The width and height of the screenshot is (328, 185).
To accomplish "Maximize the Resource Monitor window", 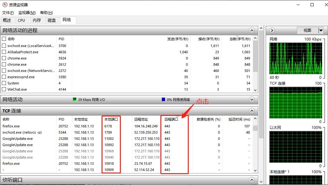I will (x=312, y=5).
